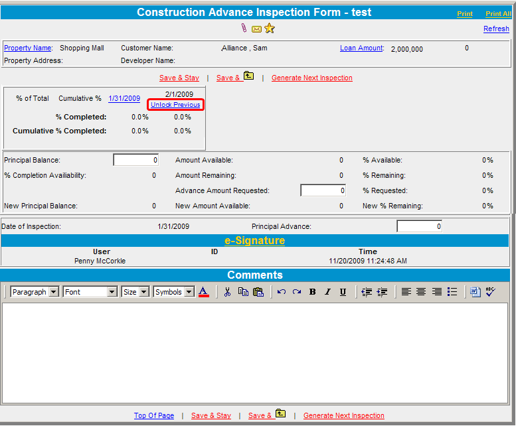The height and width of the screenshot is (426, 516).
Task: Click the Advance Amount Requested field
Action: (323, 190)
